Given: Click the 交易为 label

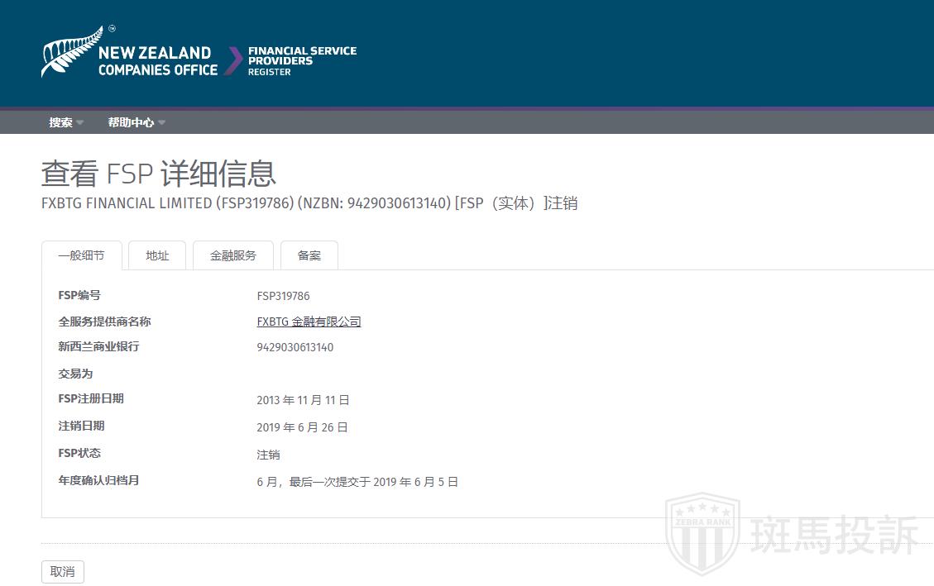Looking at the screenshot, I should click(x=75, y=374).
